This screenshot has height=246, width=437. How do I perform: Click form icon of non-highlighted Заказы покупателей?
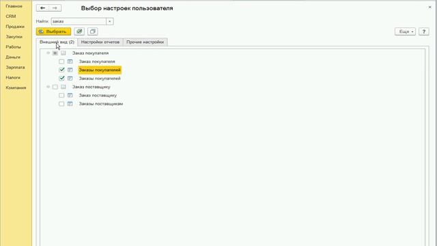[70, 79]
